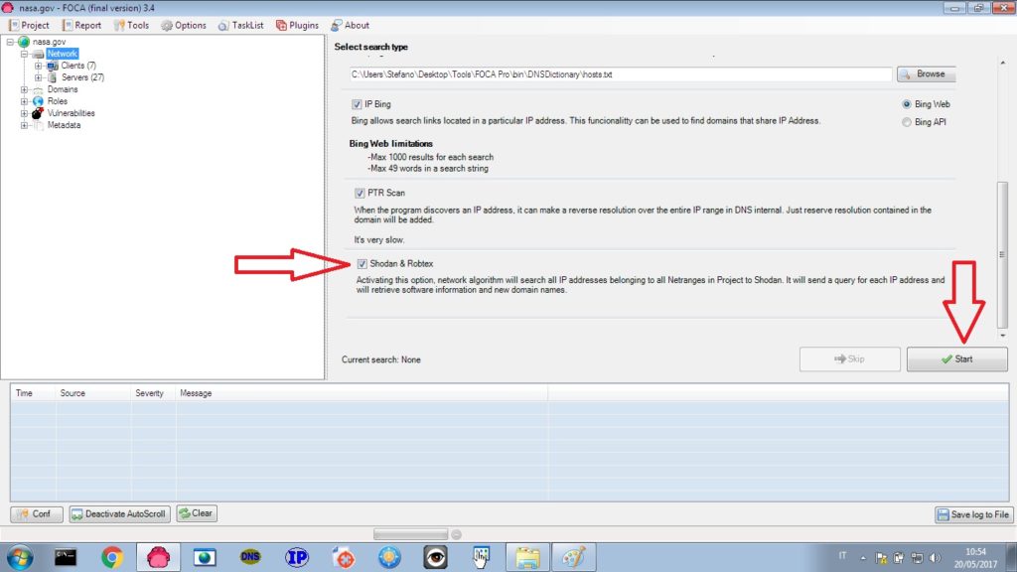
Task: Click the Start search button
Action: tap(956, 358)
